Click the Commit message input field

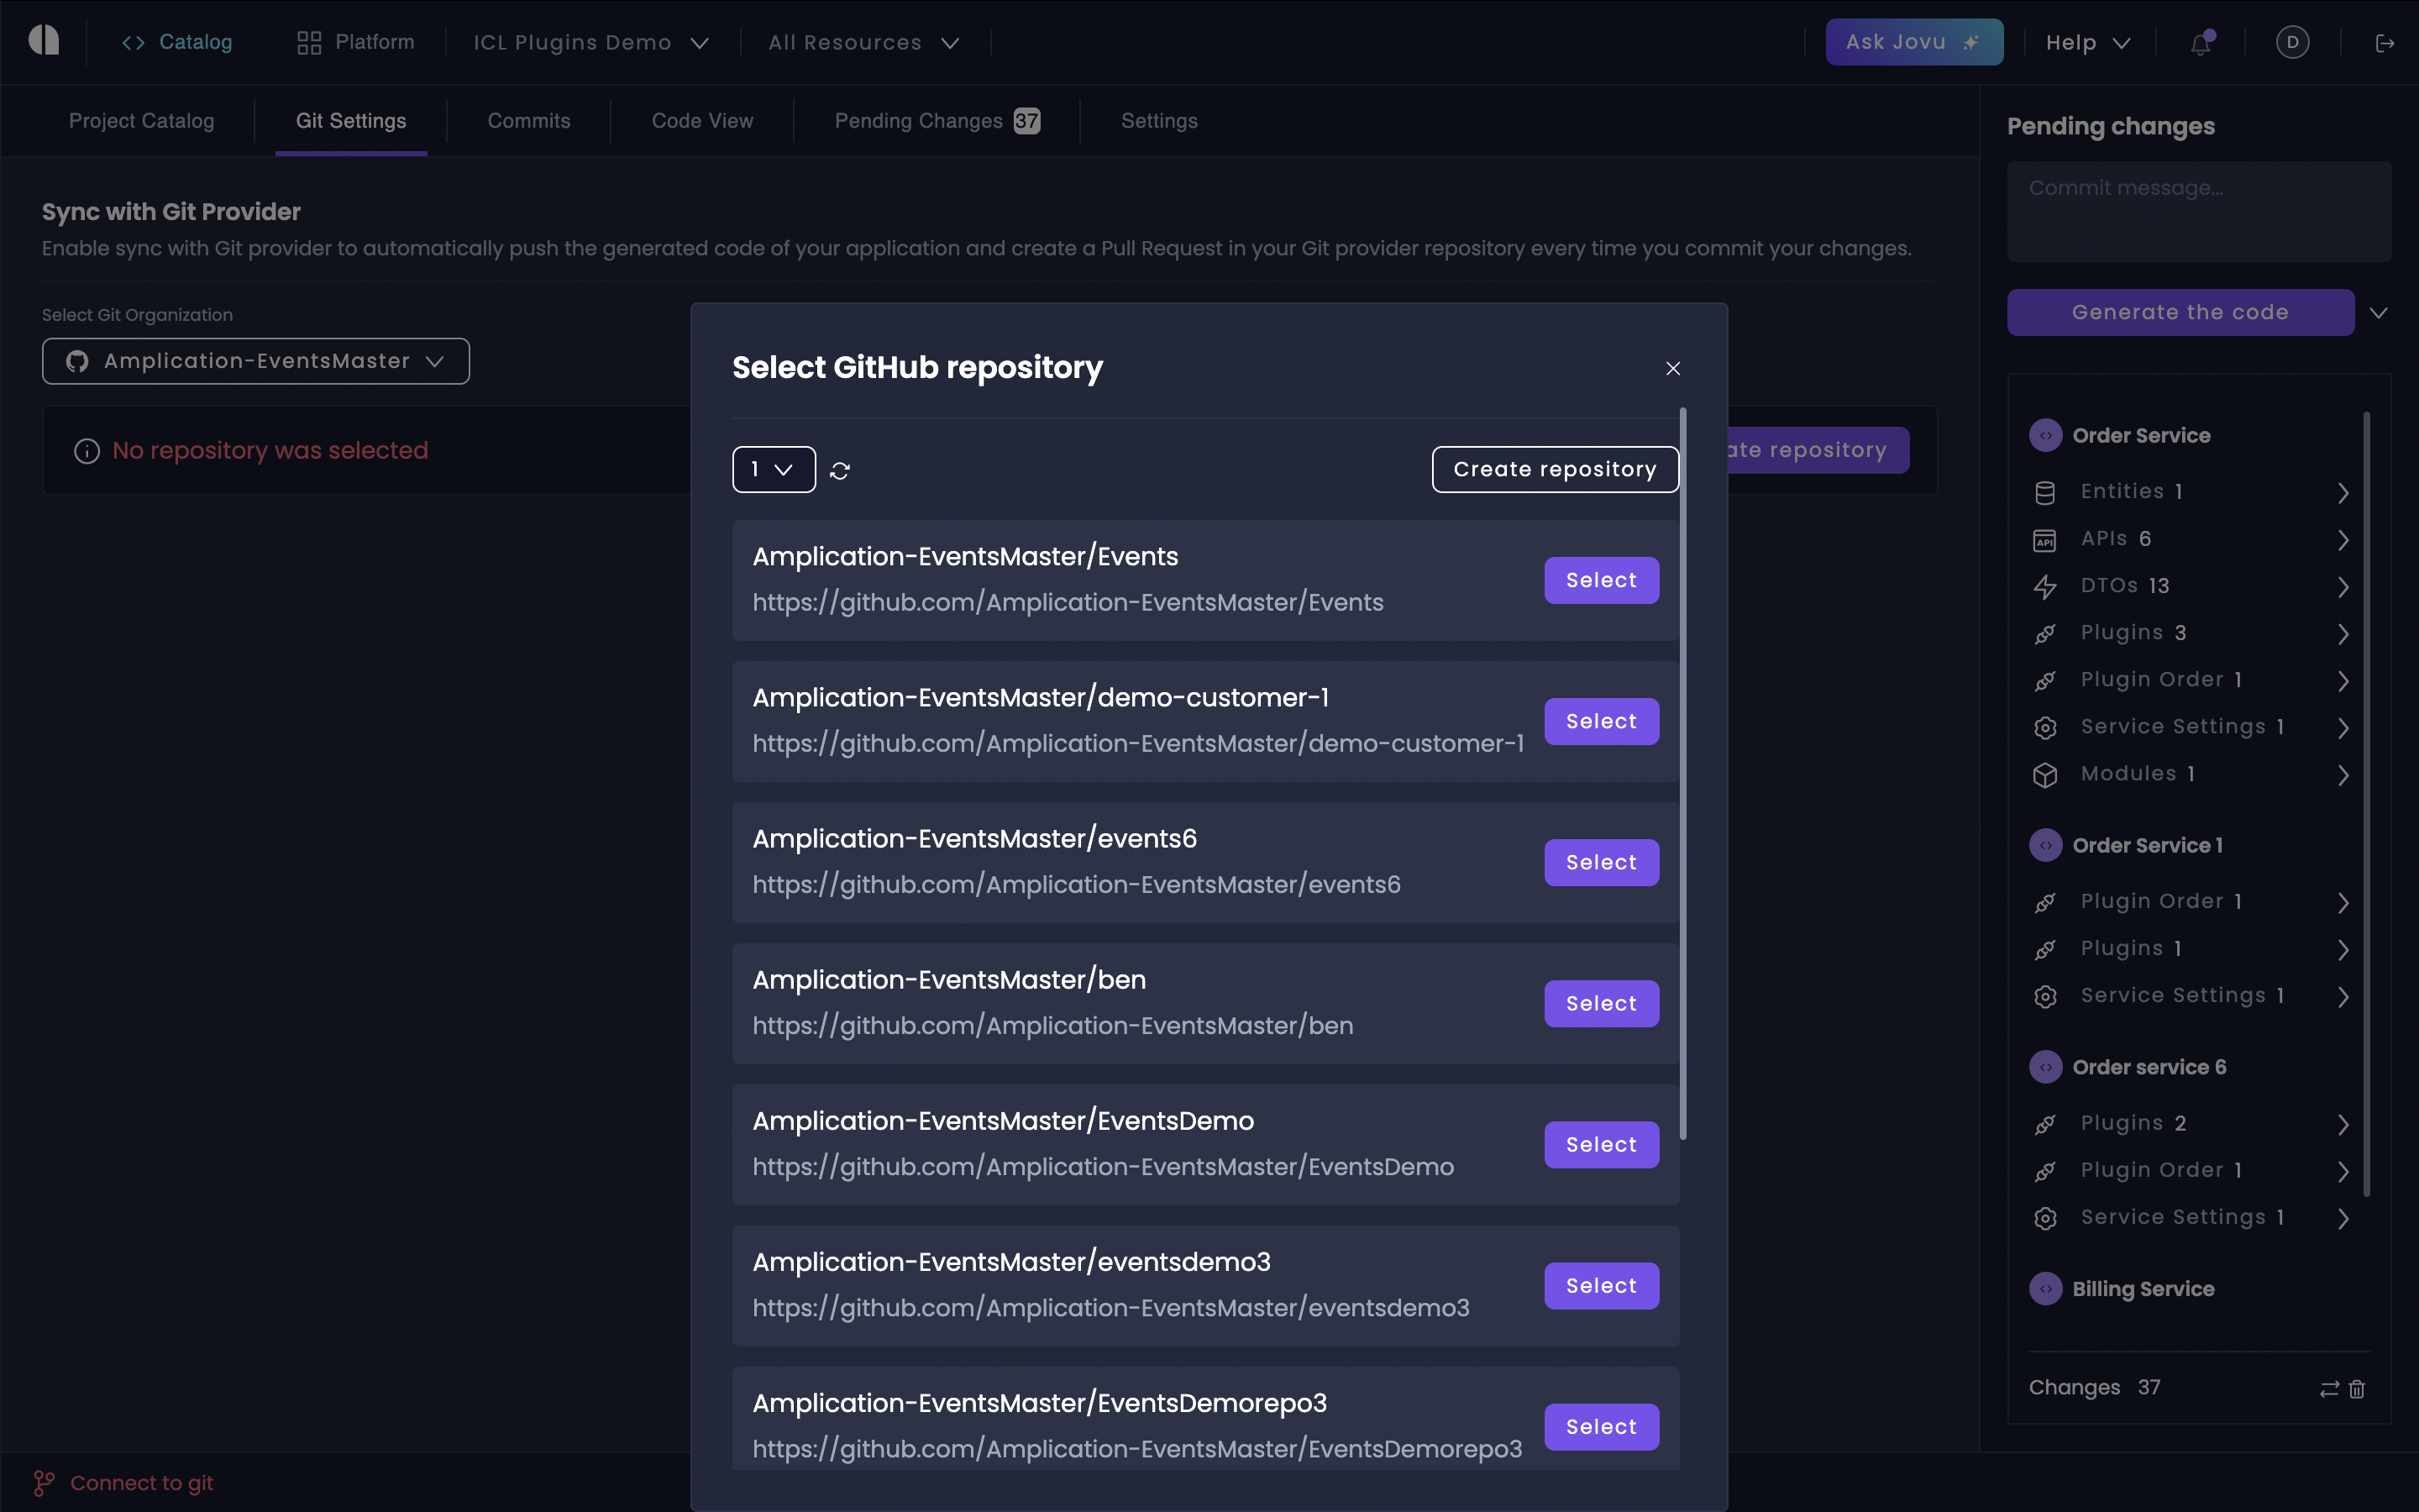2198,212
